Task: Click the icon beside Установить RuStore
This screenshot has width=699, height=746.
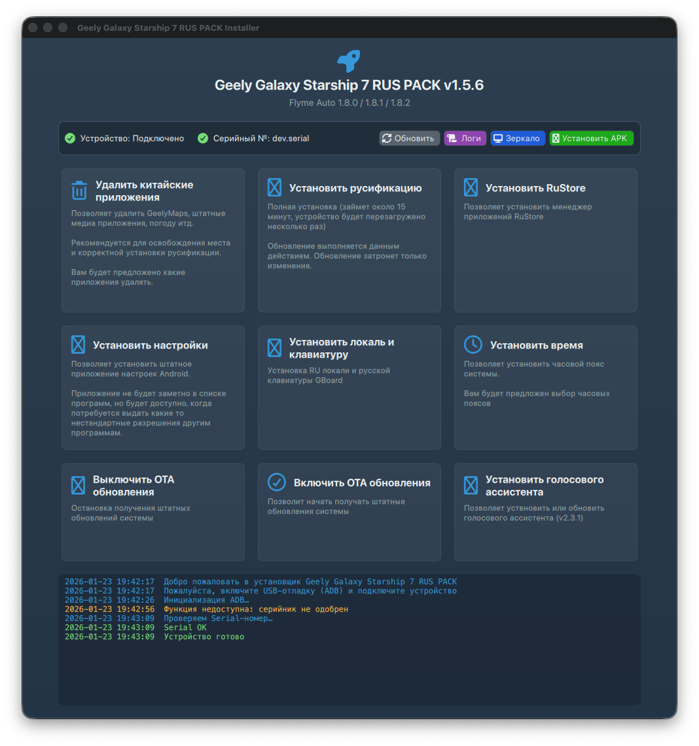Action: click(471, 187)
